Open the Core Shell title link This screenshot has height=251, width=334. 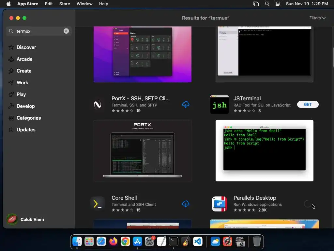click(124, 198)
